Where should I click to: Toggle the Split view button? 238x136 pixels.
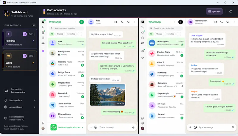214,11
